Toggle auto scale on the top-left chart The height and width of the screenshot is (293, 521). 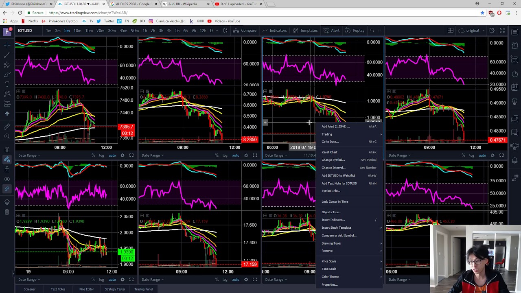point(112,155)
